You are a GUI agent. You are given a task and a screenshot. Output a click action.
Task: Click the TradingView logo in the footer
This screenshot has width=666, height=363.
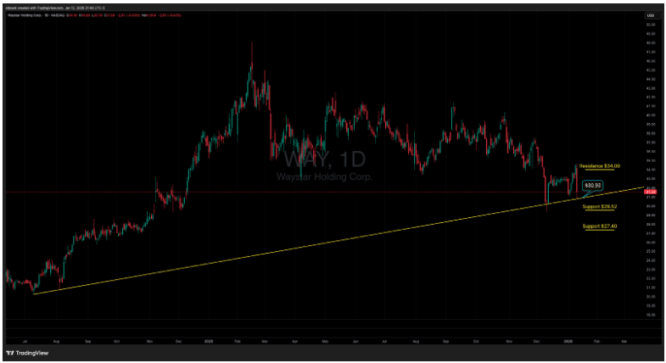point(27,353)
